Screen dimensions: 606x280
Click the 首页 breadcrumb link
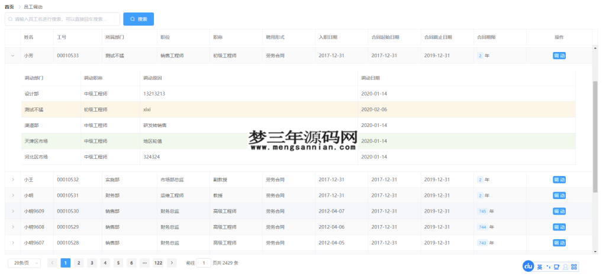pyautogui.click(x=9, y=7)
